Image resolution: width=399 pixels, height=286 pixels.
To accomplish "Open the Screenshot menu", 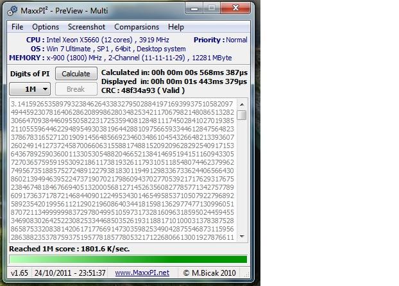I will click(x=87, y=27).
